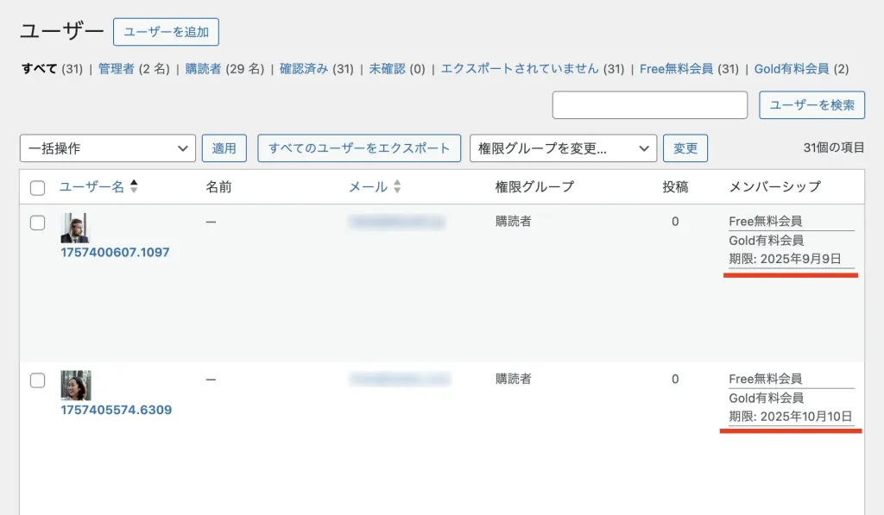Apply bulk action with 適用 button

224,148
